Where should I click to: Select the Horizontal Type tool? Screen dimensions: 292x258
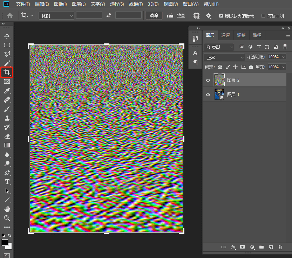[7, 182]
